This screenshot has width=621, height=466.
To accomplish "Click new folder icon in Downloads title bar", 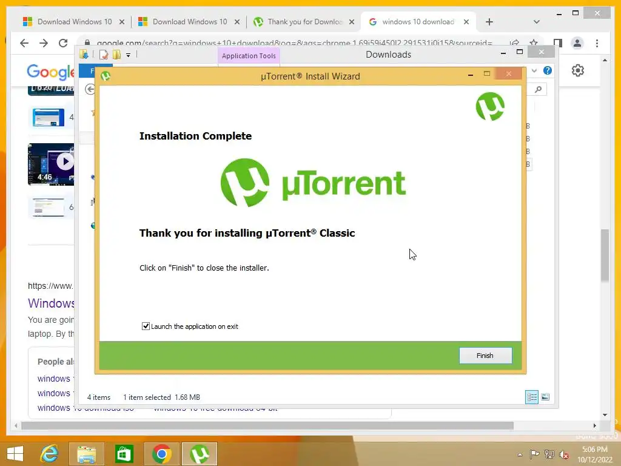I will [116, 55].
